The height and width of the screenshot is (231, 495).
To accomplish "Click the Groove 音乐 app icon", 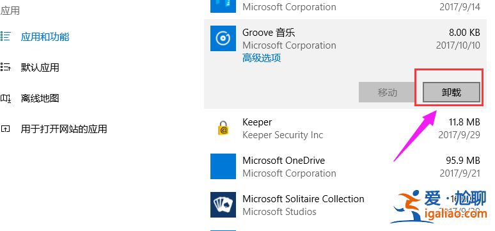I will coord(223,38).
